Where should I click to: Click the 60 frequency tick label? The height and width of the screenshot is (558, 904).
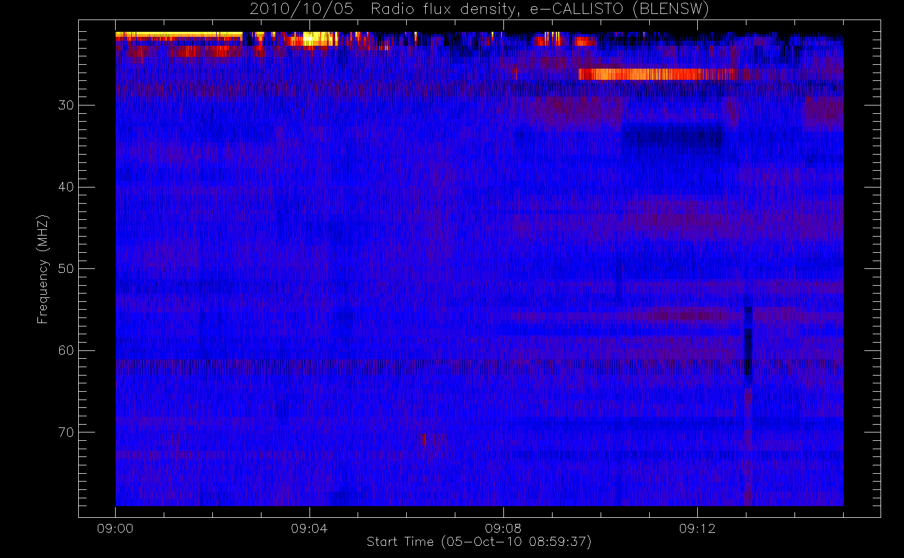pos(66,350)
